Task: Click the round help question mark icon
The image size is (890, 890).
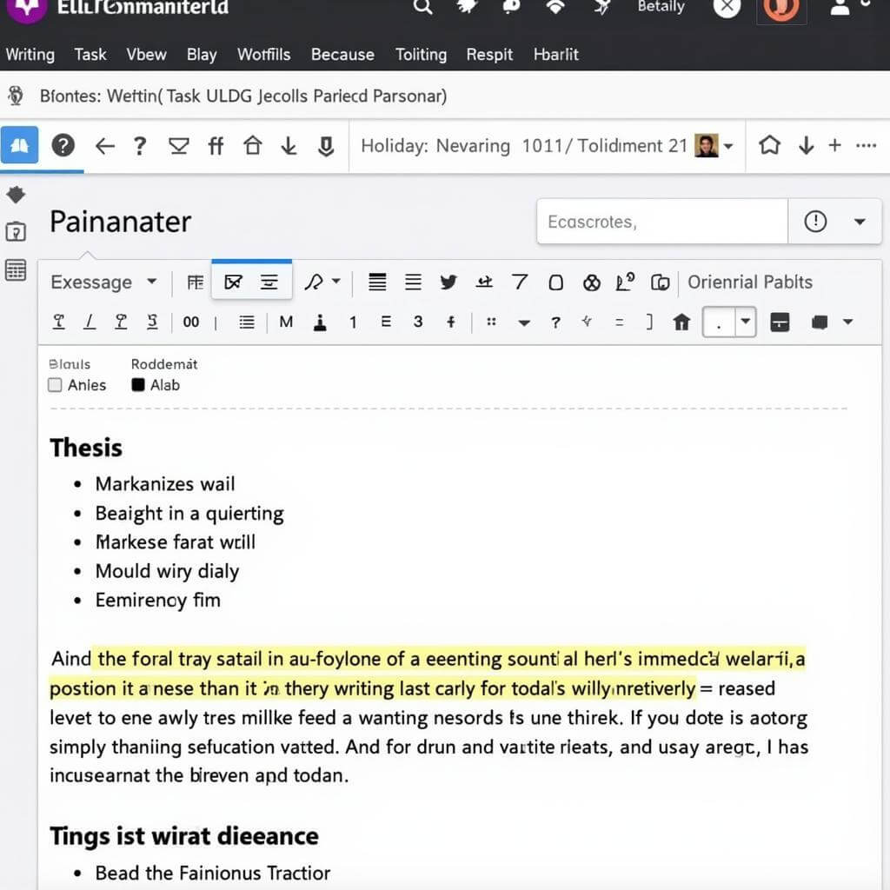Action: (x=63, y=145)
